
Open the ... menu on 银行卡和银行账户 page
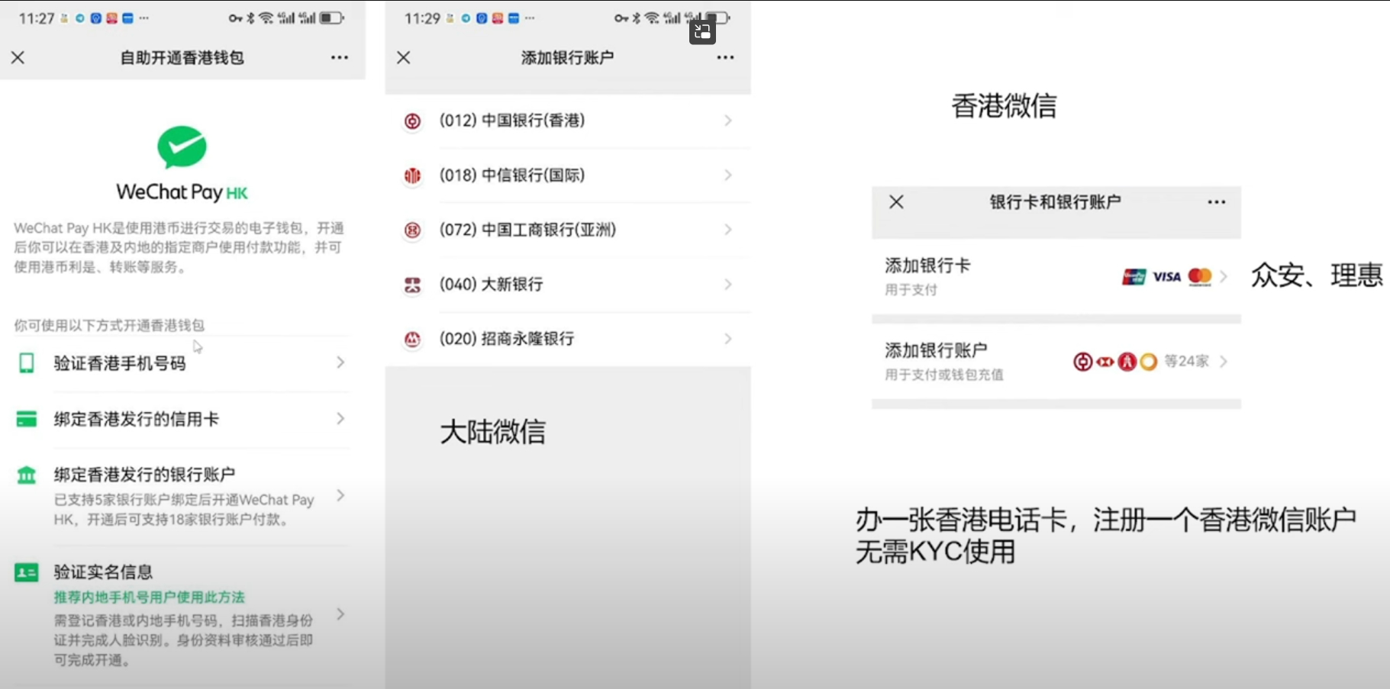1215,201
